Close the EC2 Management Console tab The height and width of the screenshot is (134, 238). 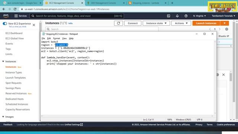82,3
